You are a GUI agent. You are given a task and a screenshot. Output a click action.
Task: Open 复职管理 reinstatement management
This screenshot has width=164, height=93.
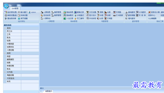click(x=56, y=15)
